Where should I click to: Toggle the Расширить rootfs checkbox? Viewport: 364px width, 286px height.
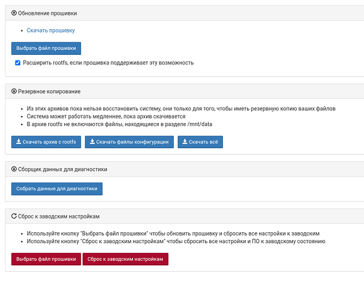[18, 63]
